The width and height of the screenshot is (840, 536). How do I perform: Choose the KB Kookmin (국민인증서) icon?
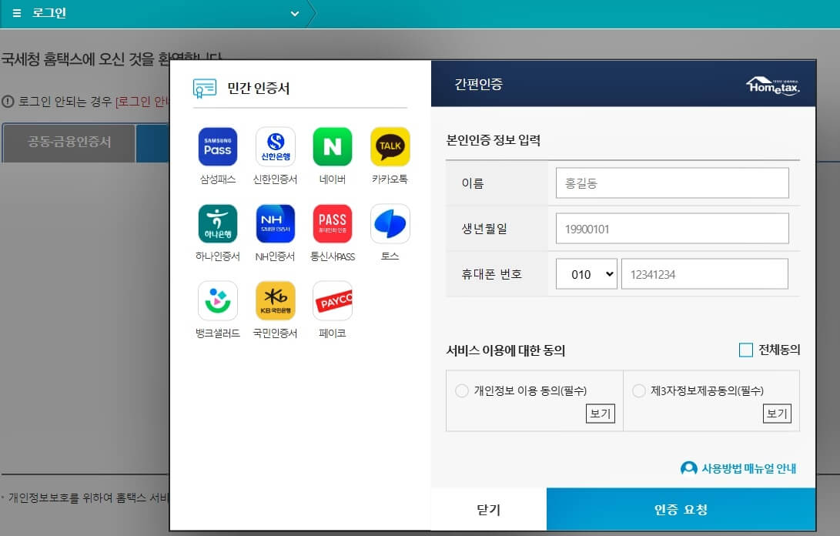(276, 300)
